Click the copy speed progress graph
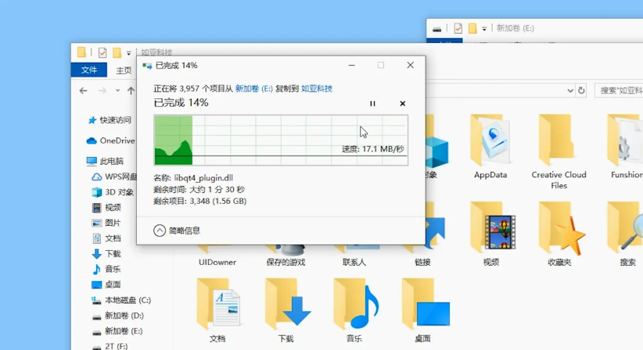This screenshot has height=350, width=643. pos(281,140)
